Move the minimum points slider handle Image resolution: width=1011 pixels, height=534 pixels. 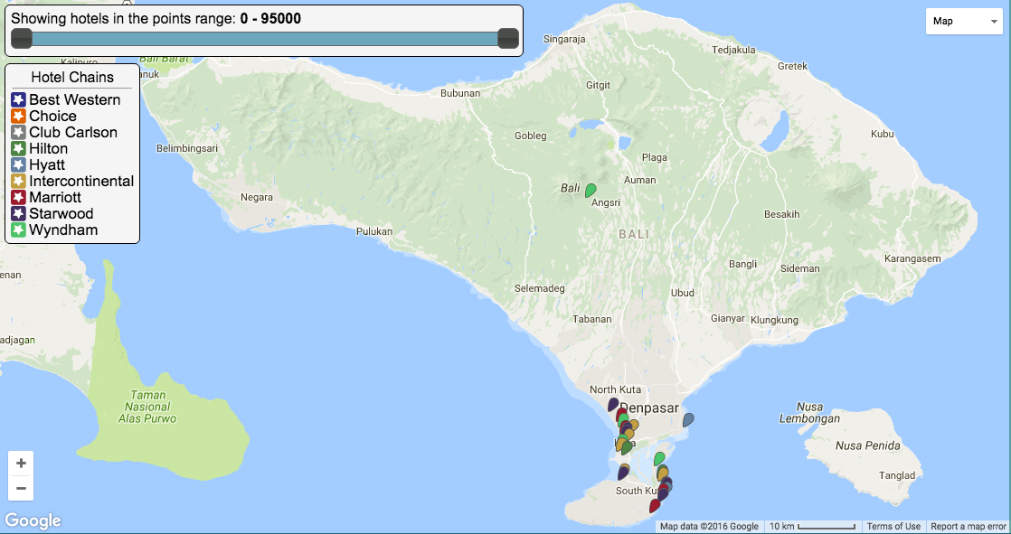click(22, 38)
